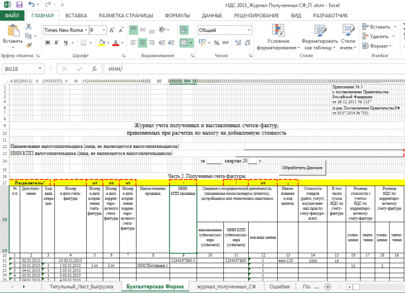The height and width of the screenshot is (293, 405).
Task: Open the Формат cells menu
Action: click(377, 46)
